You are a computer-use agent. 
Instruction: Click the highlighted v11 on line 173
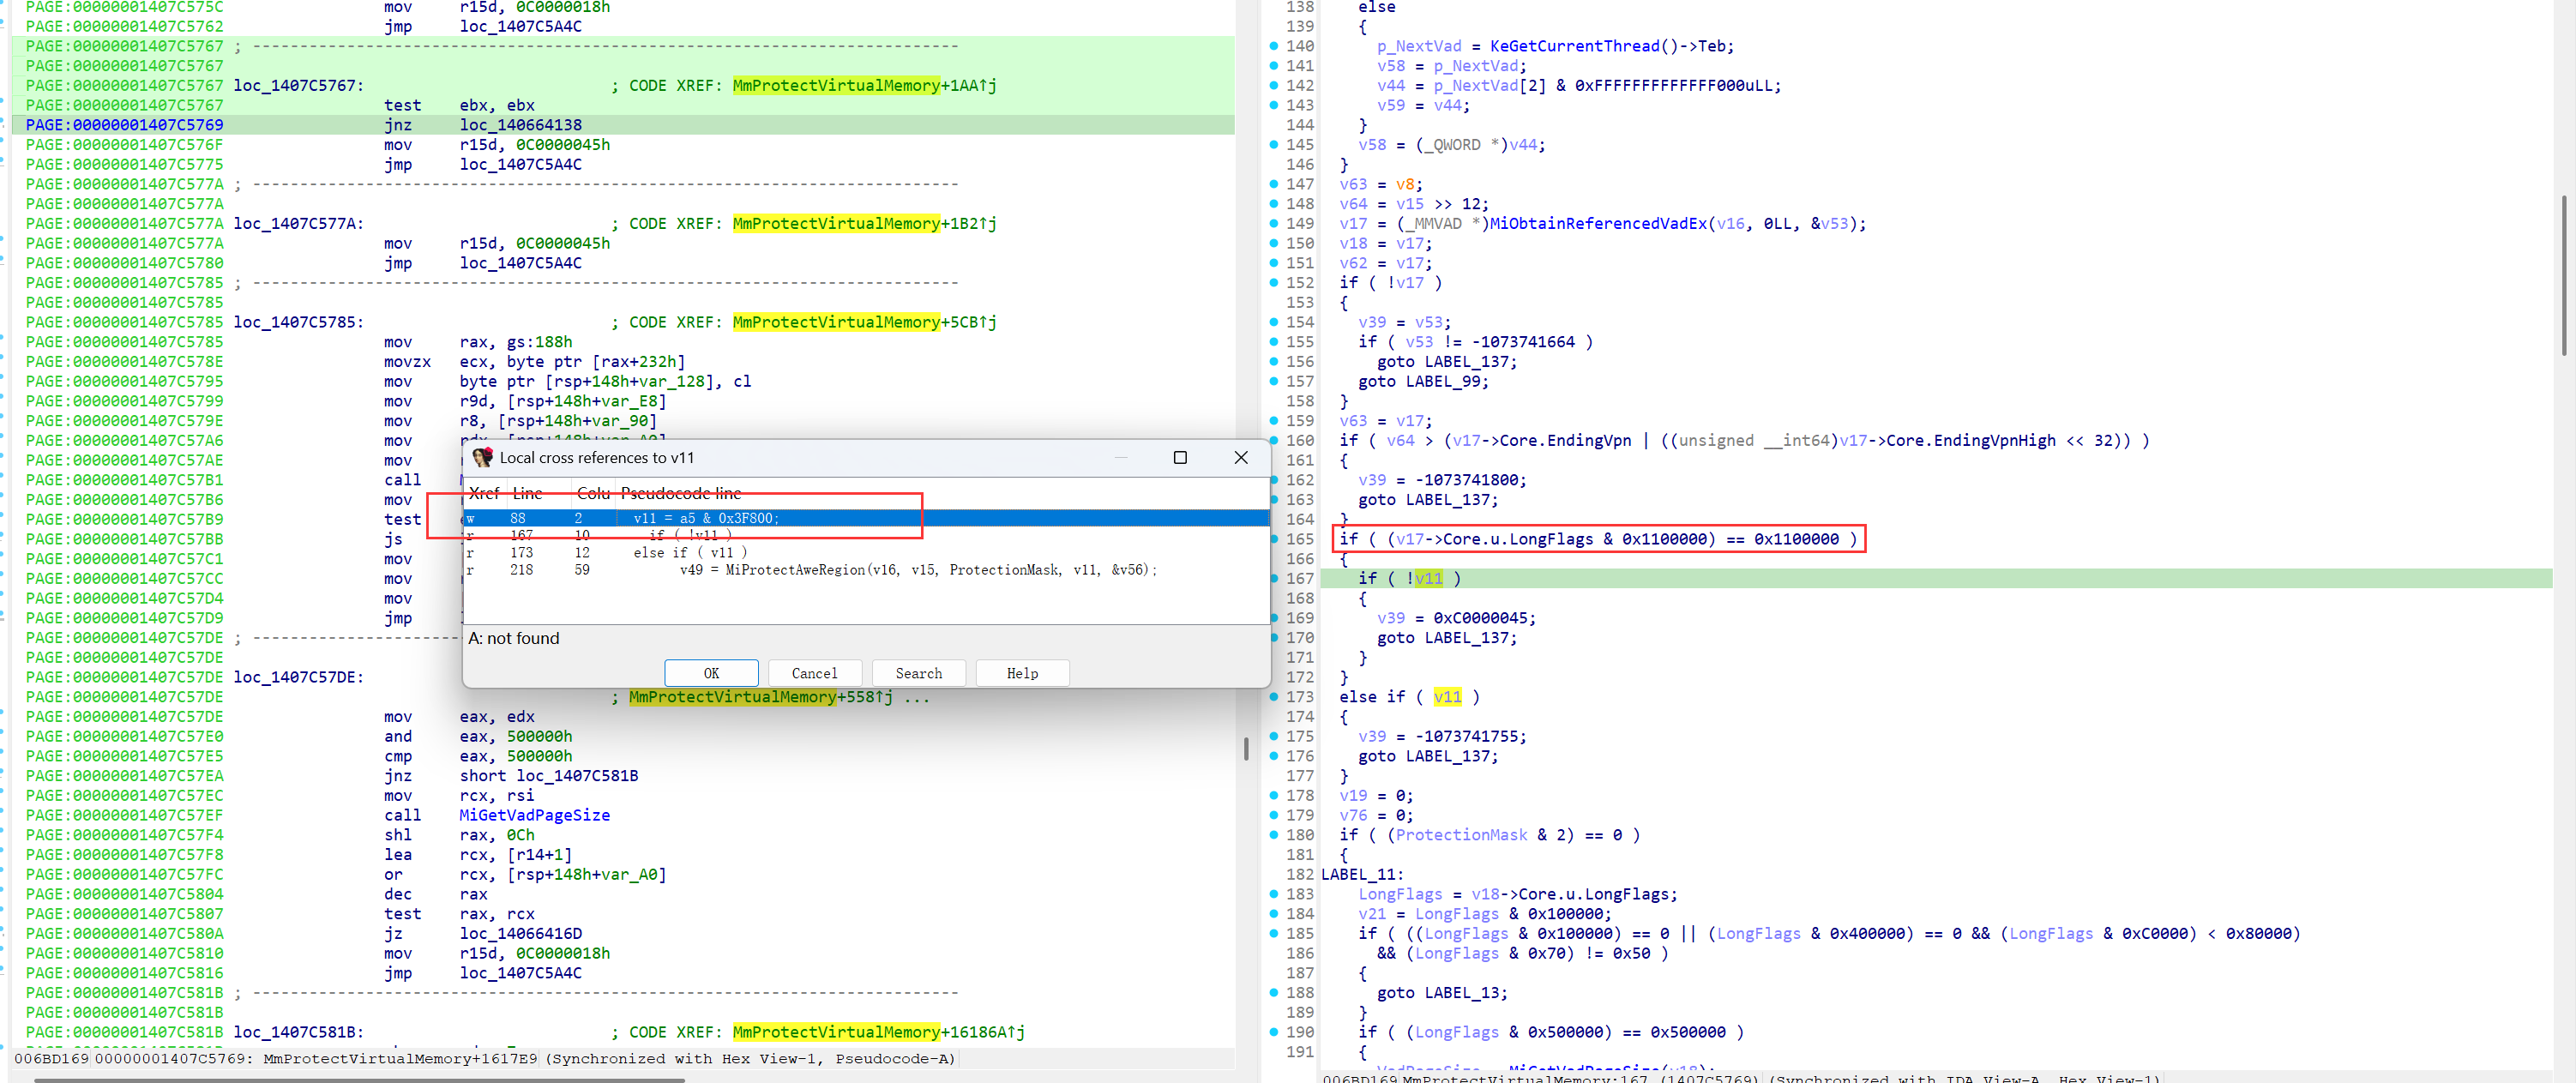(x=1447, y=697)
